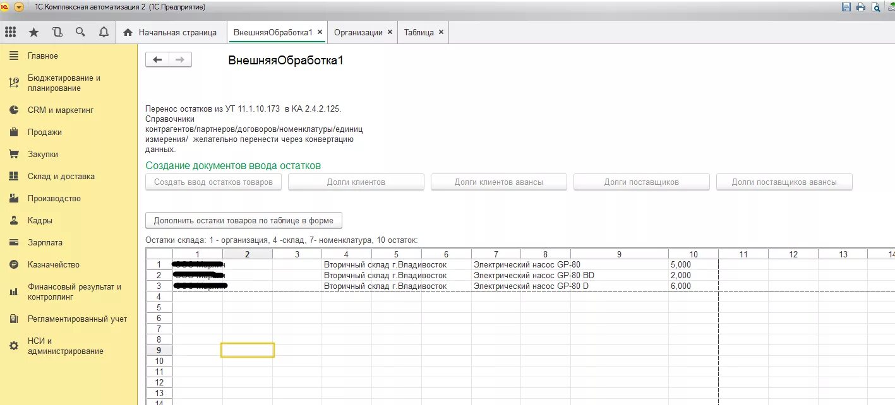Viewport: 895px width, 405px height.
Task: Select row header 1 in the spreadsheet
Action: 159,265
